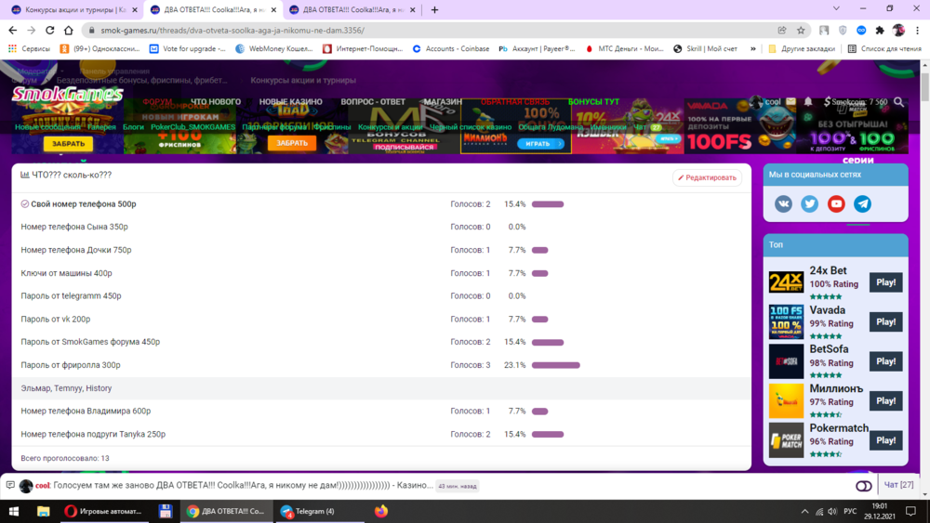Open the Chrome three-dot menu
The width and height of the screenshot is (930, 523).
click(x=918, y=31)
